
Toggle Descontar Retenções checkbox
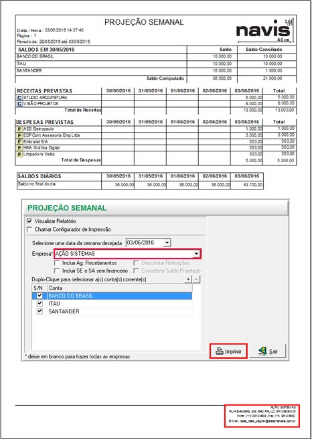point(137,263)
